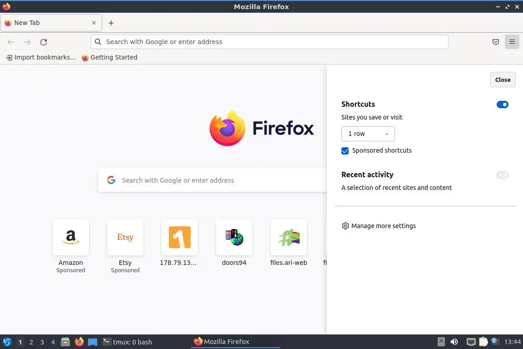Click magnifier icon in address bar
The image size is (523, 349).
[x=98, y=42]
